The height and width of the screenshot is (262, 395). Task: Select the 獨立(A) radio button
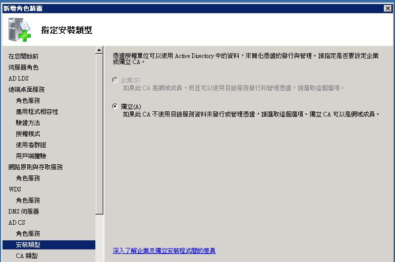point(116,106)
